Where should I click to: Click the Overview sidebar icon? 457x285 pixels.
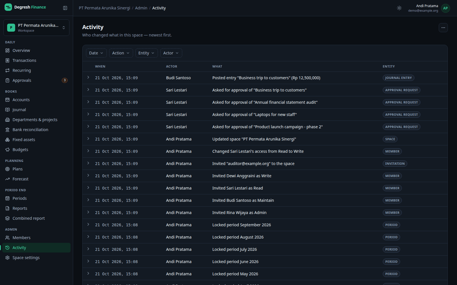7,50
